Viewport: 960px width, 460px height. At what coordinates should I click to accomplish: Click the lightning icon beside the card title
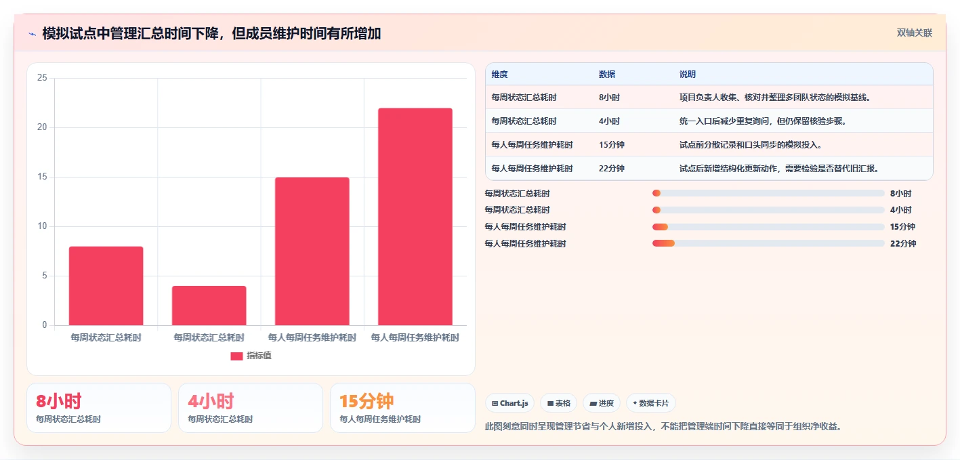click(32, 33)
